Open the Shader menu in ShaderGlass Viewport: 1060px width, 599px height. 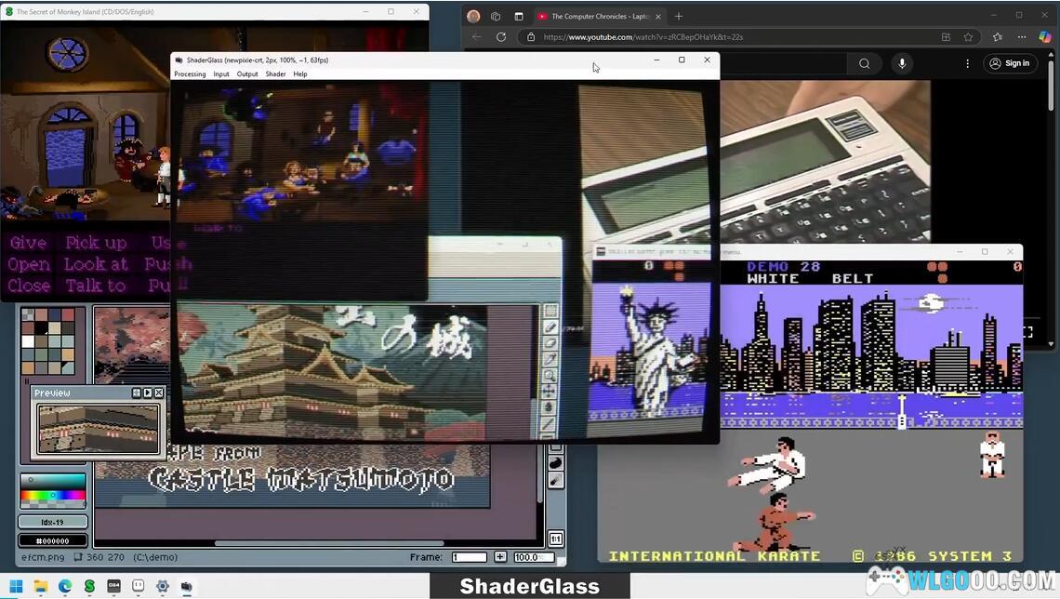(275, 74)
